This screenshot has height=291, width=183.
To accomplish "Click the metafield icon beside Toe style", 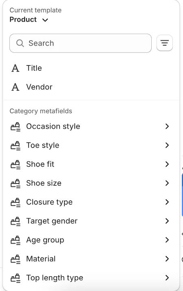I will pos(15,145).
